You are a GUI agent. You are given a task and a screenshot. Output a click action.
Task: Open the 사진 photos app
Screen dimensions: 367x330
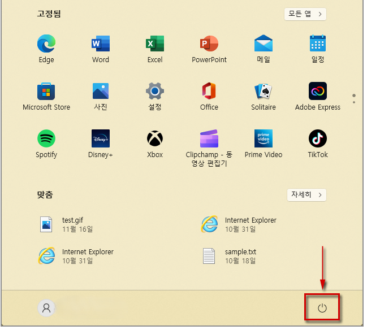coord(101,97)
